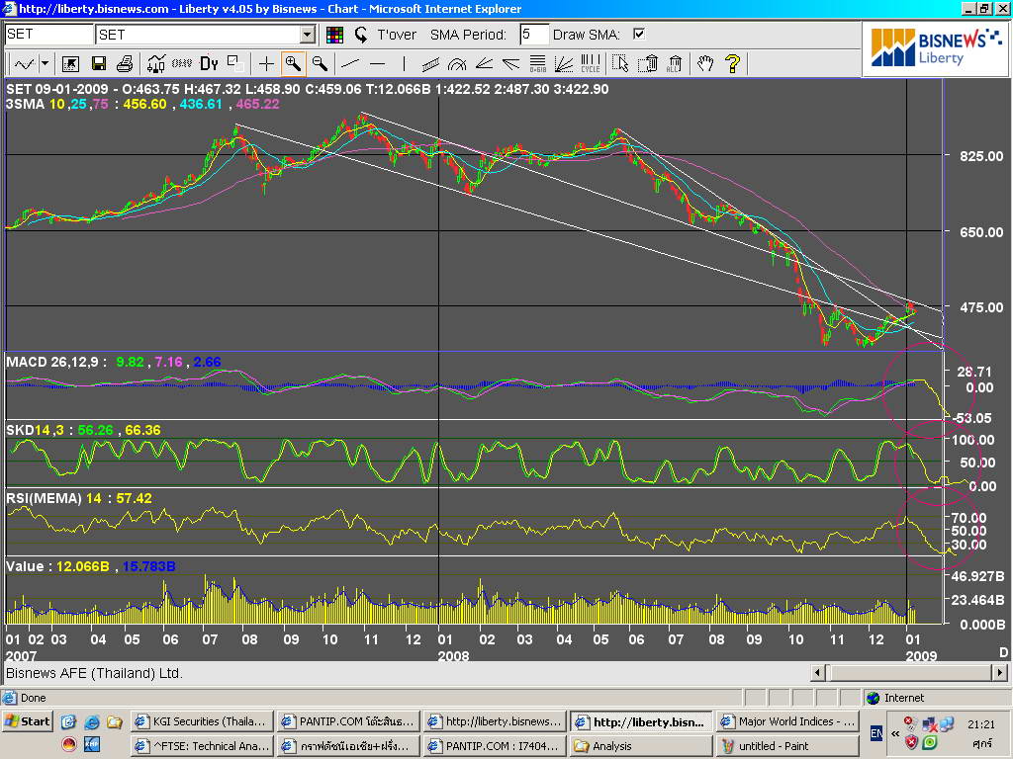Screen dimensions: 1013x759
Task: Select the speed resistance fan tool
Action: [510, 63]
